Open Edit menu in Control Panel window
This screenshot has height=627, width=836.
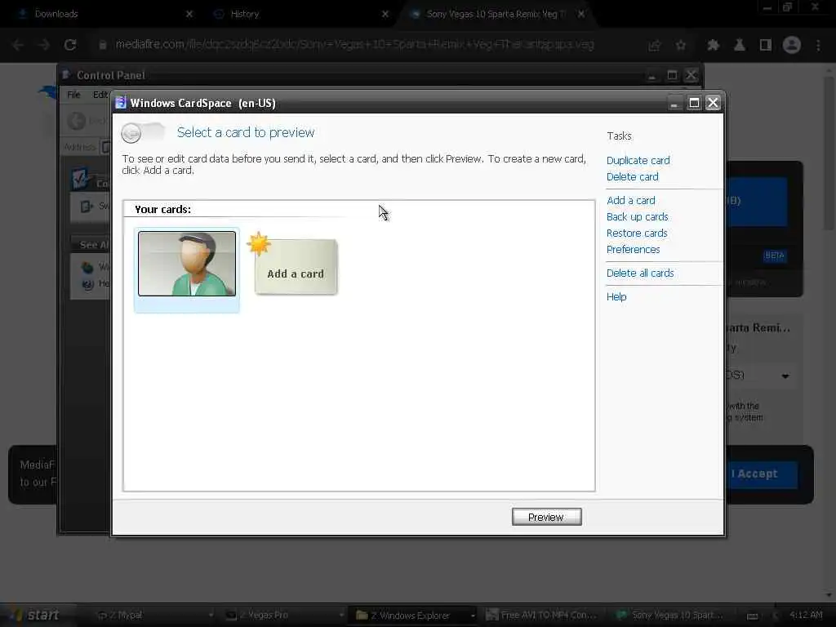(x=100, y=95)
